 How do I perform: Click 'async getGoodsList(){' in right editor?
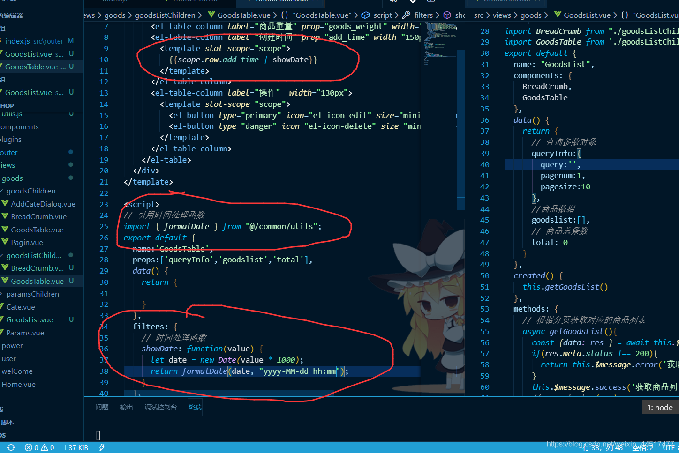click(x=570, y=331)
